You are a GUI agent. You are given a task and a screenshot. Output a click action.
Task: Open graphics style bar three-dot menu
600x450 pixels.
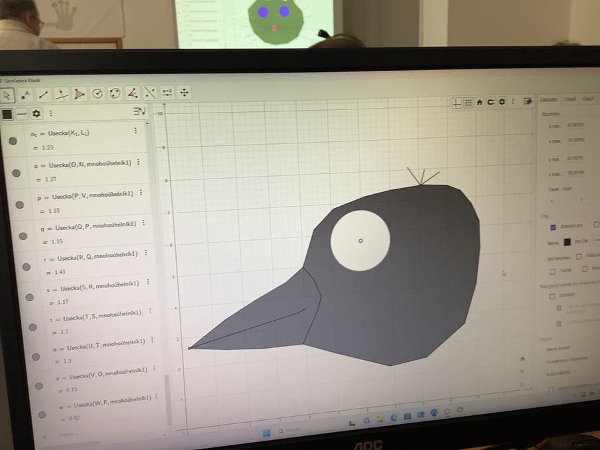tap(513, 102)
